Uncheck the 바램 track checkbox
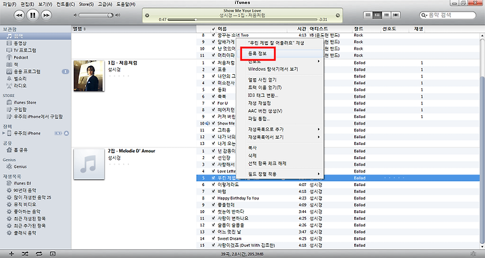Screen dimensions: 485x258 pos(214,191)
